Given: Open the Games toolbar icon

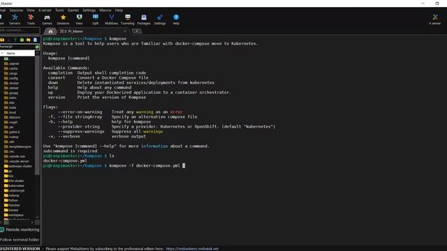Looking at the screenshot, I should tap(47, 20).
